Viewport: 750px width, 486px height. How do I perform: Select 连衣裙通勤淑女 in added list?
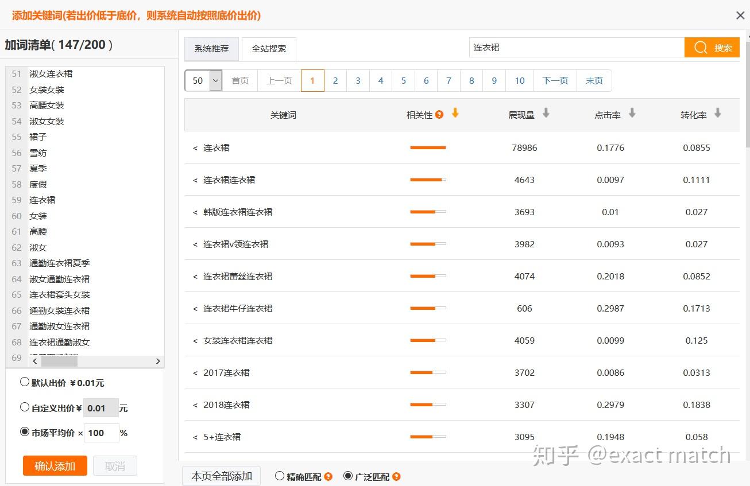[60, 343]
